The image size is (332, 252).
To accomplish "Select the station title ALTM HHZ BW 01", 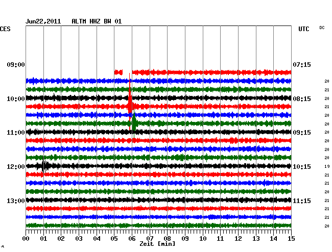I will (x=97, y=21).
